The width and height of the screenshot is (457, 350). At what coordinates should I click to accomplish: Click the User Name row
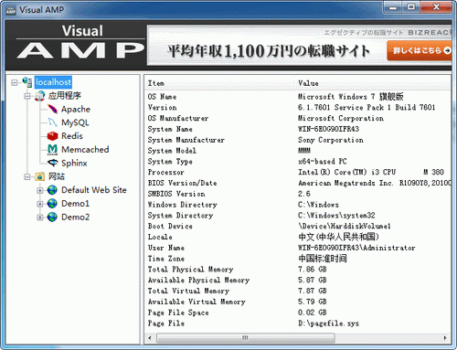coord(297,248)
